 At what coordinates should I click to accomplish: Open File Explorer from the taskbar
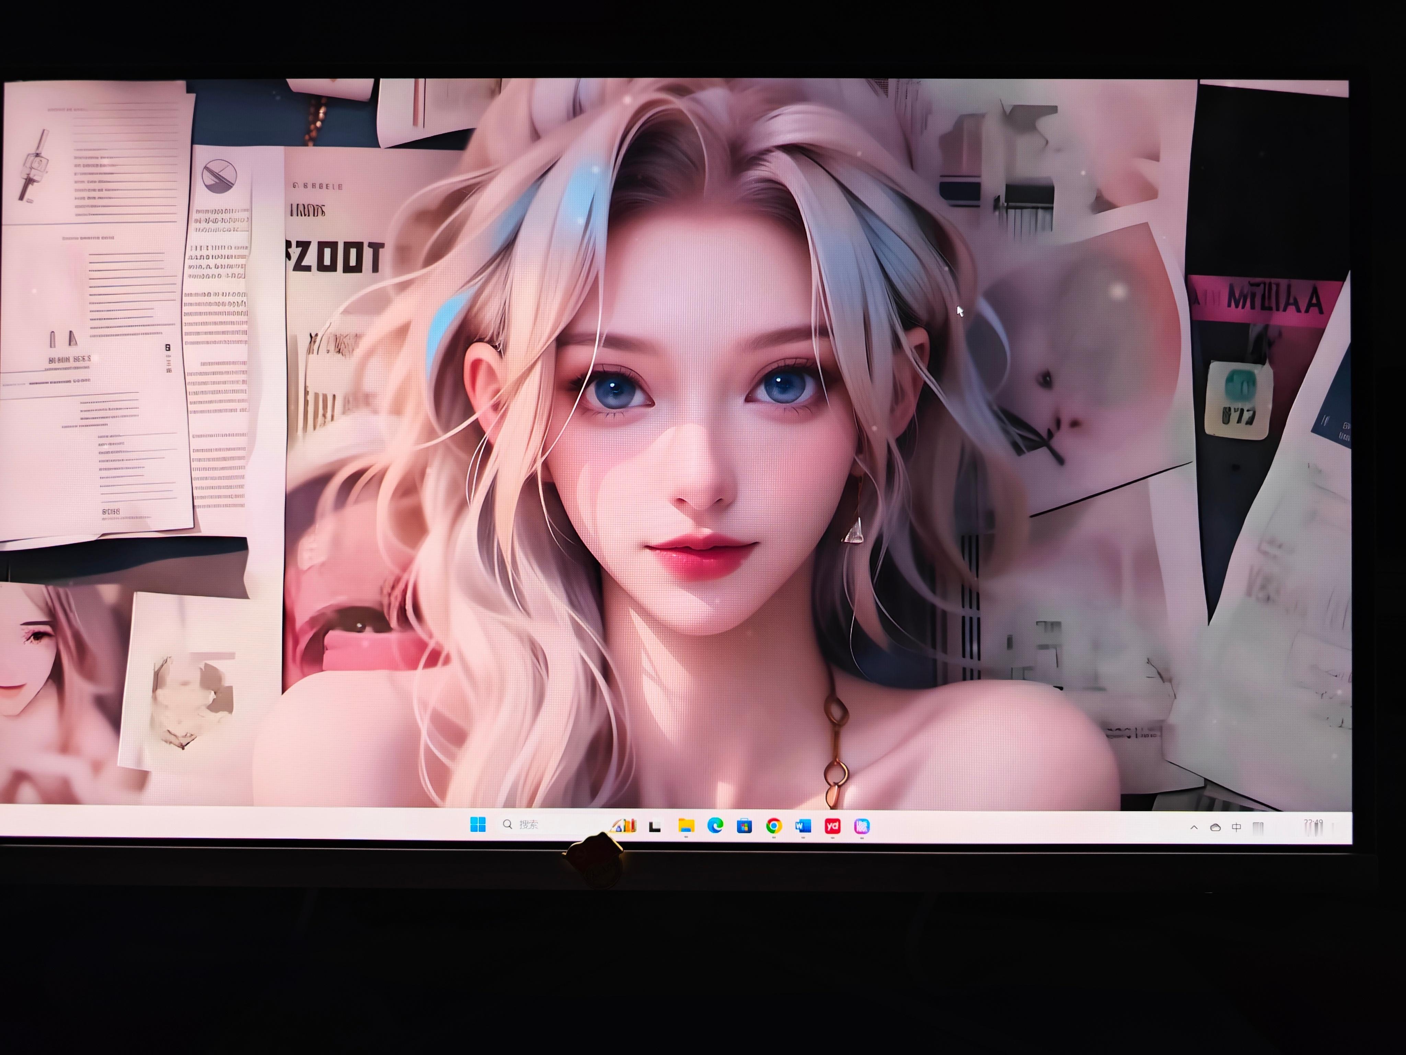click(x=686, y=826)
